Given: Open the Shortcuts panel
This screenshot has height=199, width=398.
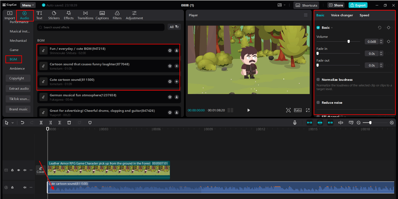Looking at the screenshot, I should point(306,5).
